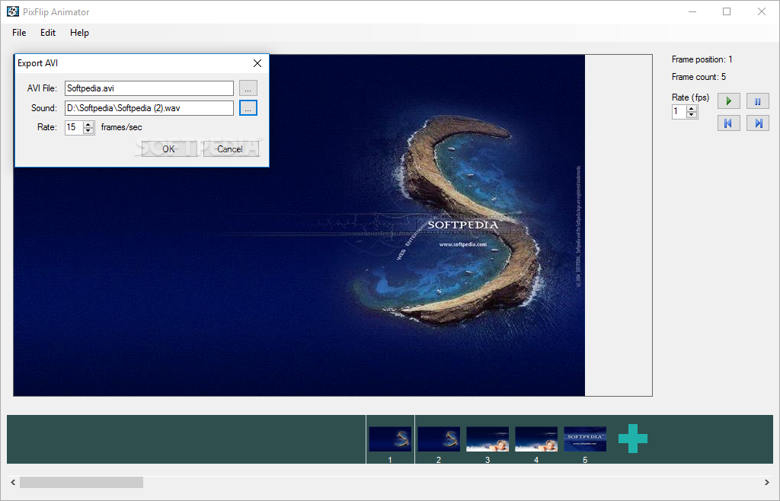Open the File menu
Screen dimensions: 780x501
pos(19,33)
